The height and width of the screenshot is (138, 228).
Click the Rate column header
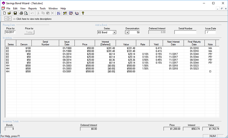point(143,43)
